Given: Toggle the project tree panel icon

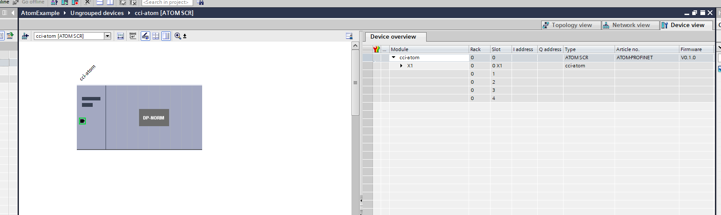Looking at the screenshot, I should [5, 13].
